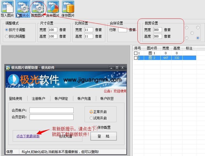Click the 图片项 column header
The width and height of the screenshot is (205, 156).
click(x=152, y=48)
